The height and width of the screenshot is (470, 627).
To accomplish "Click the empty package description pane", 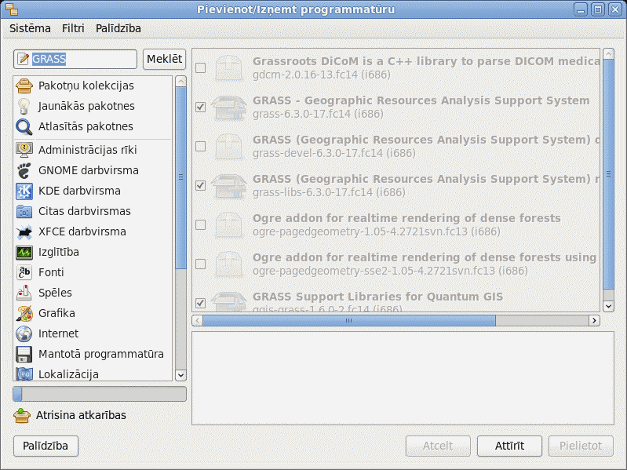I will 403,378.
